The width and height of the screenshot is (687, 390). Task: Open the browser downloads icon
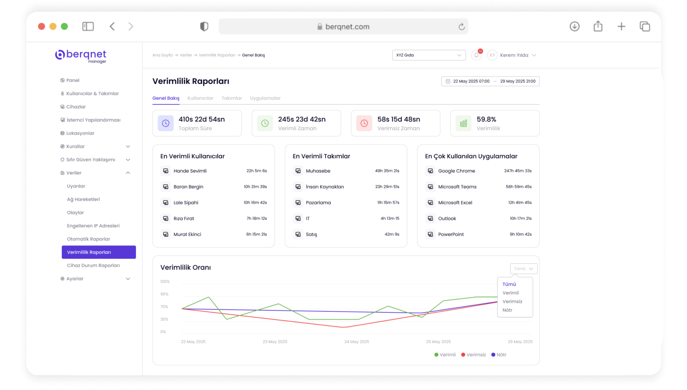[574, 26]
